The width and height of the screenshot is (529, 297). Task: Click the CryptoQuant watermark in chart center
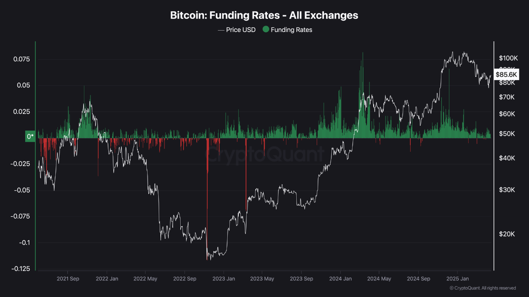point(264,155)
